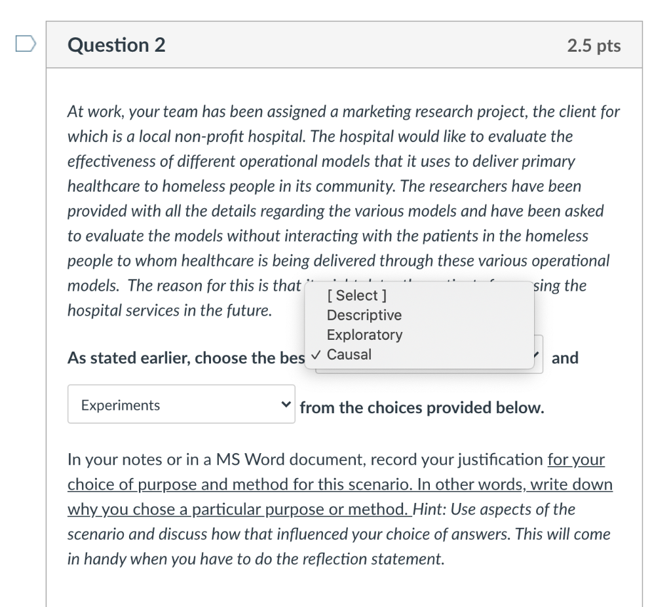Pick "Exploratory" from the dropdown options
Viewport: 671px width, 607px height.
click(x=366, y=335)
